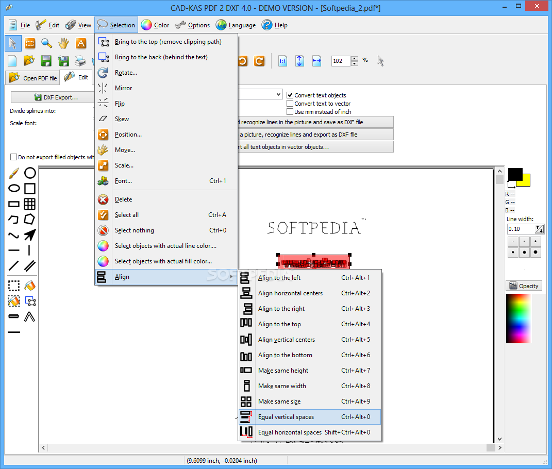552x469 pixels.
Task: Open the Language menu
Action: coord(236,25)
